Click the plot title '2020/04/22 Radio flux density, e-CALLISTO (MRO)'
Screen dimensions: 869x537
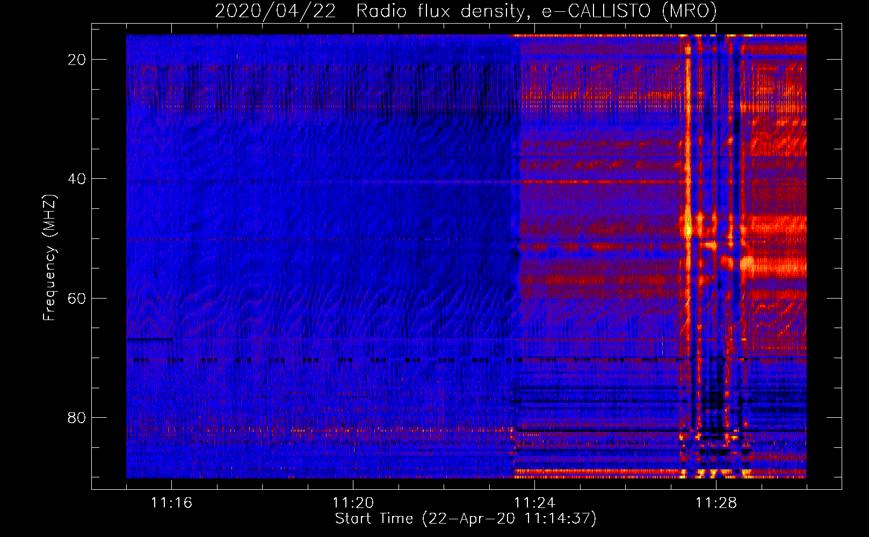click(x=466, y=11)
